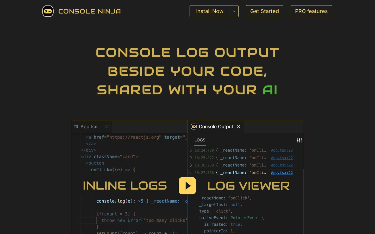The image size is (375, 234).
Task: Close the Console Output tab
Action: (x=238, y=127)
